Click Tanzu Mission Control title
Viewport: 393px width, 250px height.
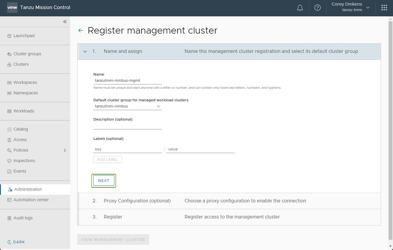pyautogui.click(x=45, y=8)
